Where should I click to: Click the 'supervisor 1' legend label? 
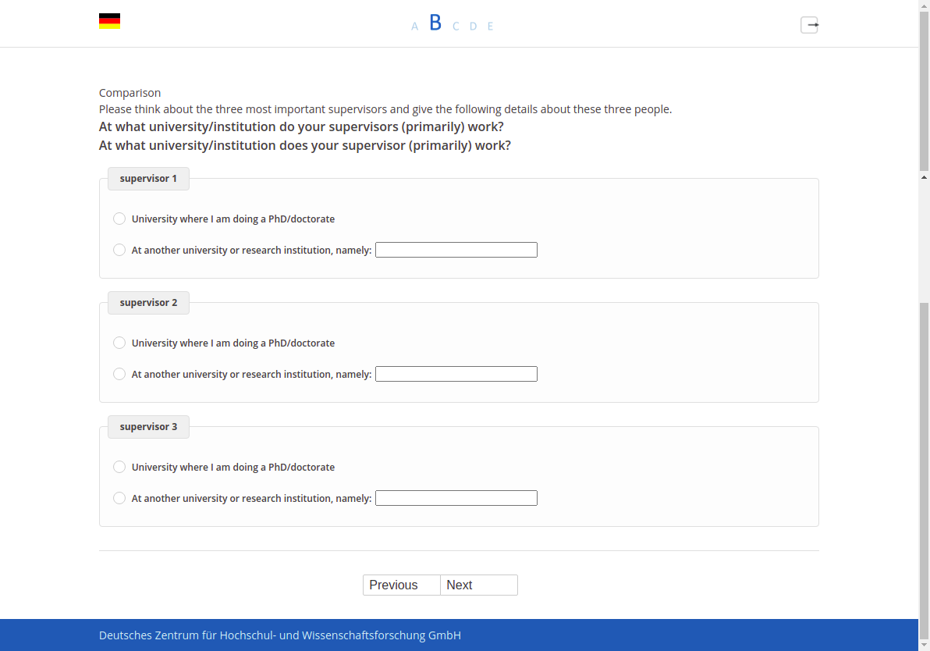coord(148,179)
